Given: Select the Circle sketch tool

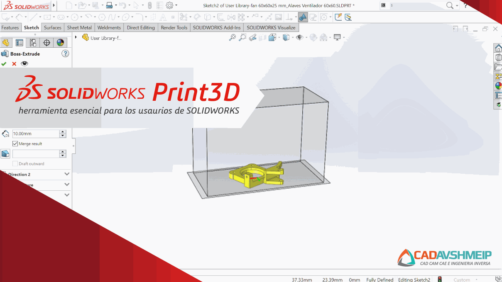Looking at the screenshot, I should click(x=74, y=17).
